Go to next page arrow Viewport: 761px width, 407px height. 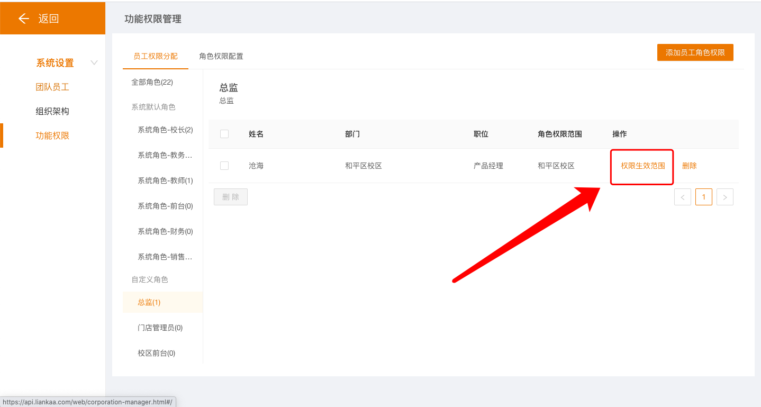click(724, 197)
